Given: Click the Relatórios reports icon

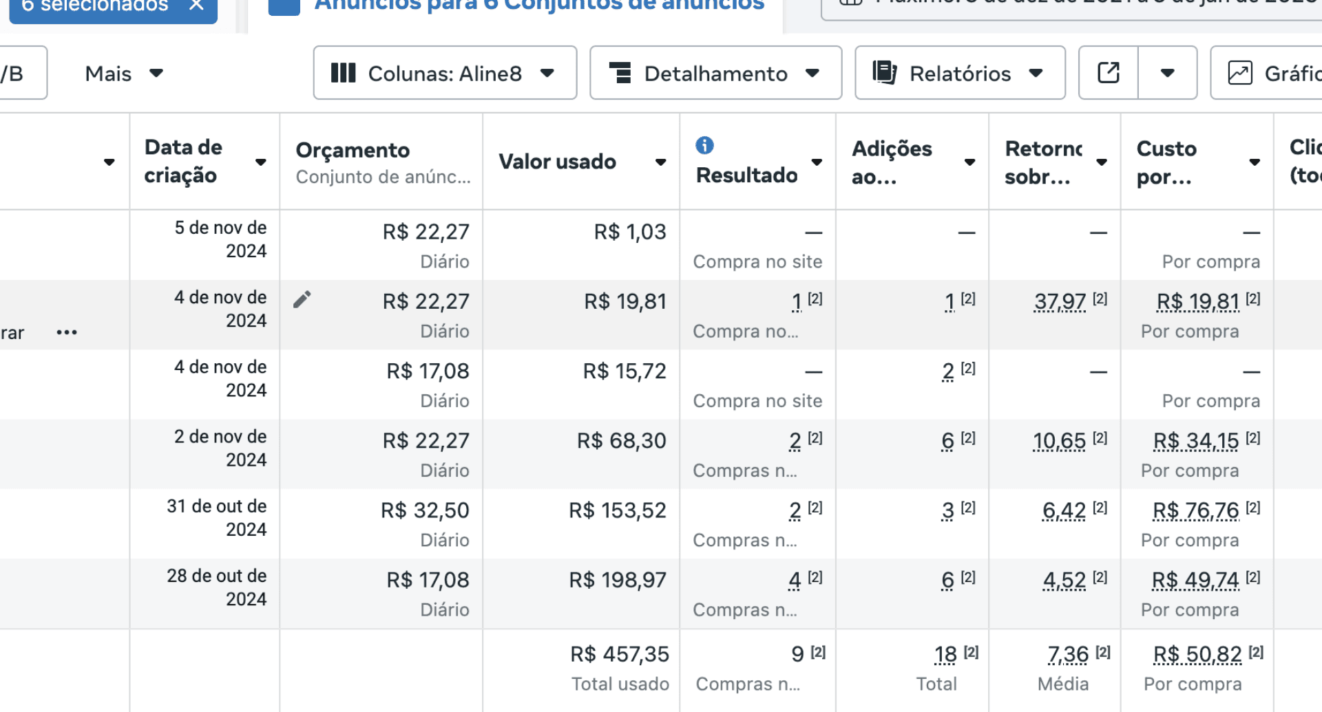Looking at the screenshot, I should 885,73.
